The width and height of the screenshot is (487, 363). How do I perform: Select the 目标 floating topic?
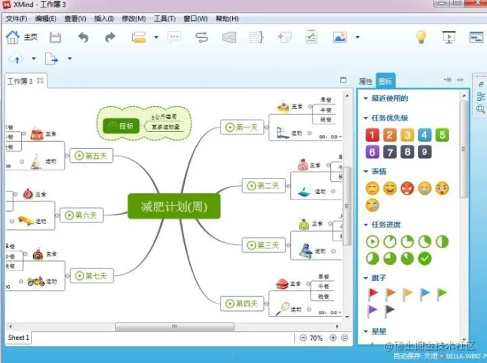pyautogui.click(x=121, y=126)
